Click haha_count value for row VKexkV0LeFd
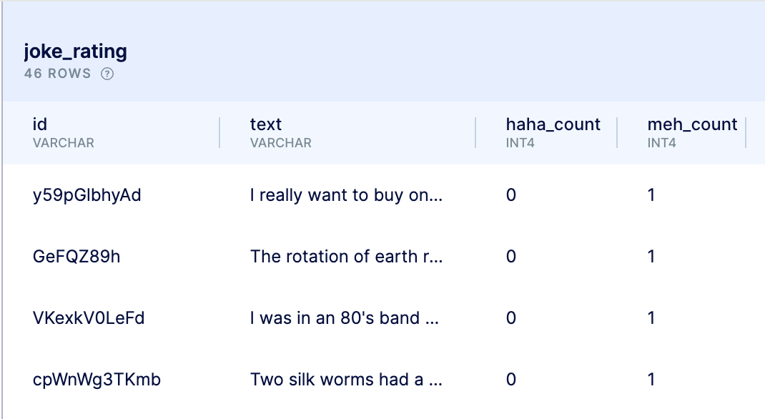Viewport: 765px width, 419px height. (510, 318)
